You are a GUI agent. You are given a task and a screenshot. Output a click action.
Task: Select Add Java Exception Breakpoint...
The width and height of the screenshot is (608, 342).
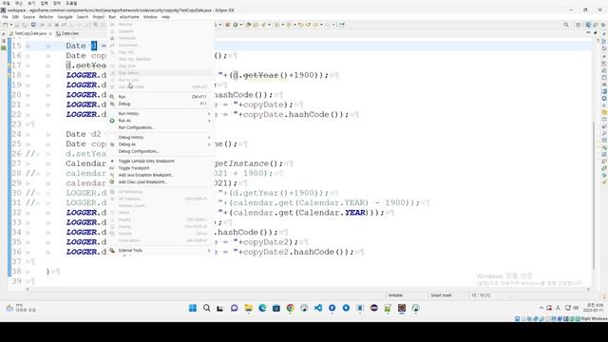click(x=145, y=175)
